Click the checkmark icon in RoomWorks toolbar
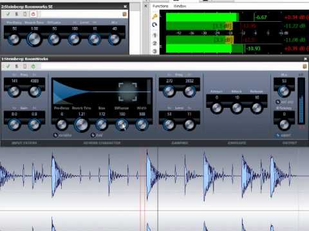Viewport: 309px width, 231px height. pyautogui.click(x=8, y=66)
